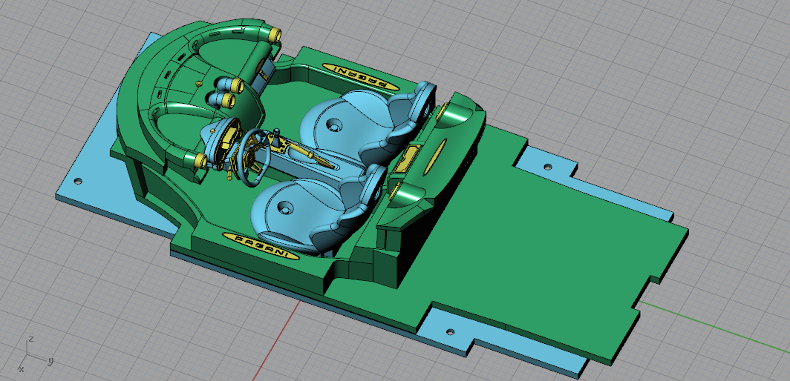Select the lower yellow PAGANI logo plate
Image resolution: width=790 pixels, height=381 pixels.
(261, 246)
